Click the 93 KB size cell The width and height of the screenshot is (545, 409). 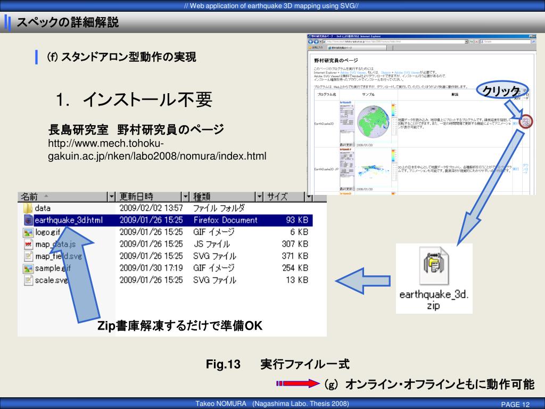(x=297, y=220)
